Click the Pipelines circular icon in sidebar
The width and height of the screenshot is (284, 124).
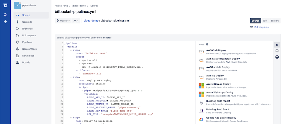17,42
